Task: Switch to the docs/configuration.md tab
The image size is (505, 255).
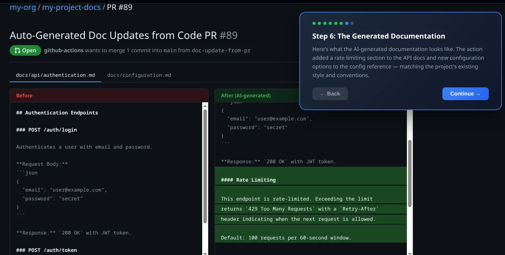Action: coord(139,75)
